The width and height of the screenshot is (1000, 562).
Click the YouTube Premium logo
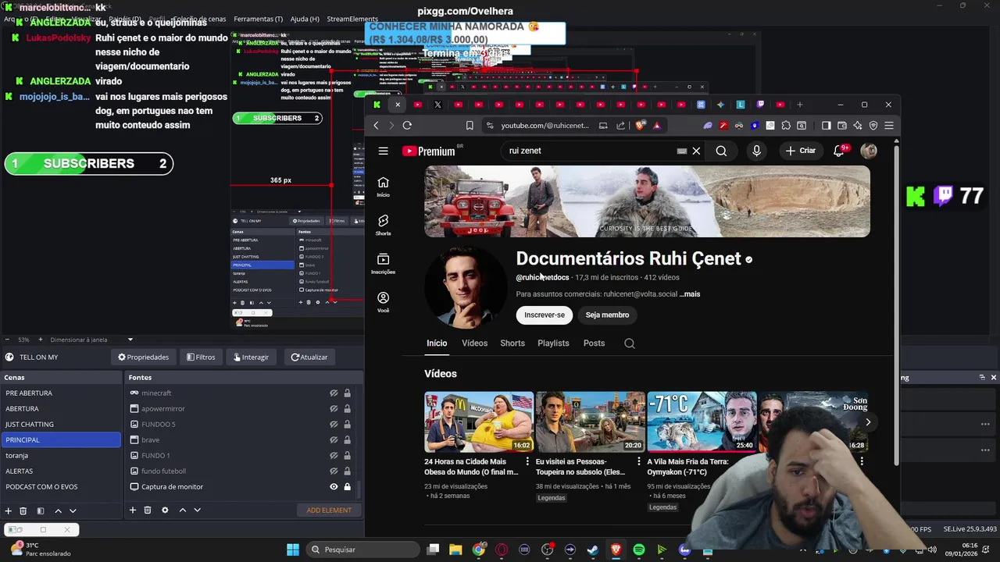click(x=429, y=151)
